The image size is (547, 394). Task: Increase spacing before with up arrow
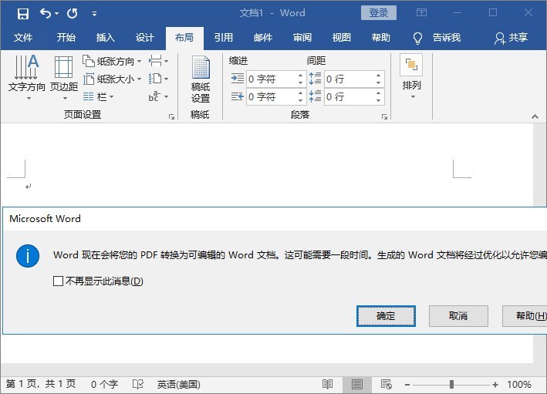click(379, 76)
